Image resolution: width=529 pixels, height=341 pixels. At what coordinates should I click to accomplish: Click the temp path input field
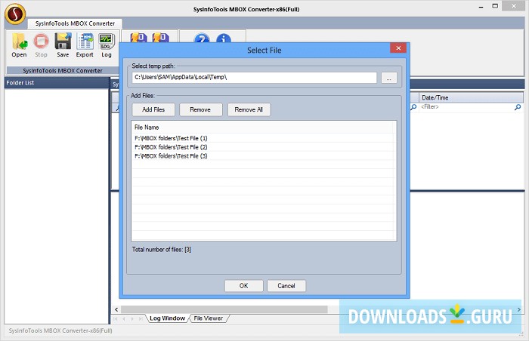pyautogui.click(x=255, y=78)
